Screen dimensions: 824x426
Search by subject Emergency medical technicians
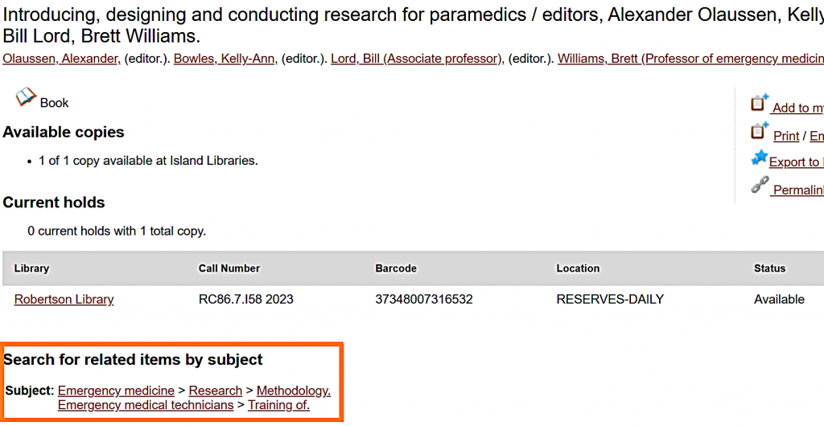146,406
